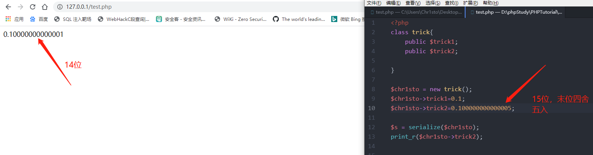The image size is (593, 155).
Task: Click '$chr1sto->trick1=0.1;' line
Action: tap(428, 99)
